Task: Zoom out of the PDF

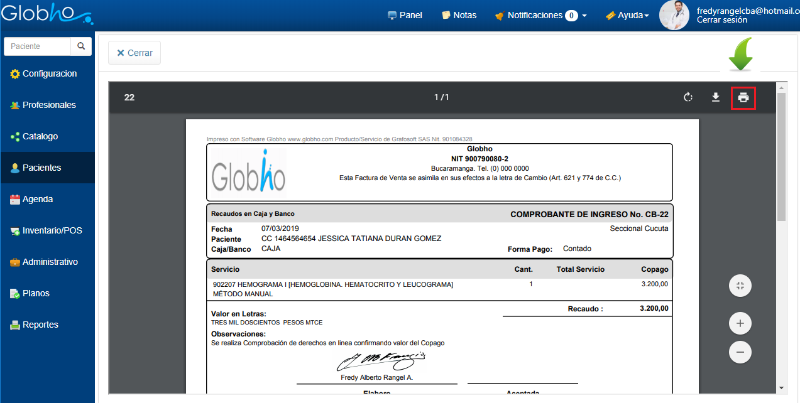Action: pyautogui.click(x=740, y=352)
